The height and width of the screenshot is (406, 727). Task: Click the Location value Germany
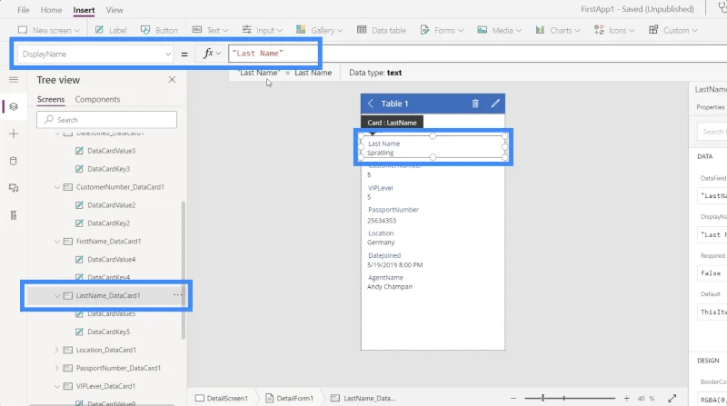tap(381, 243)
